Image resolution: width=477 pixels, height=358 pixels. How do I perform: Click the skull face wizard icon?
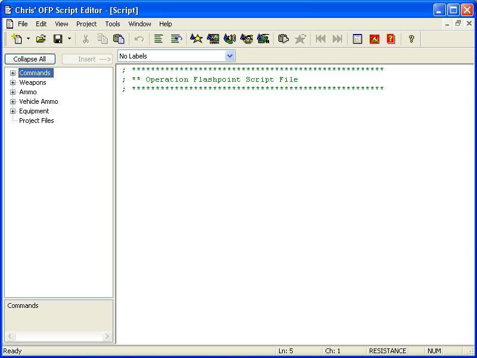[246, 39]
